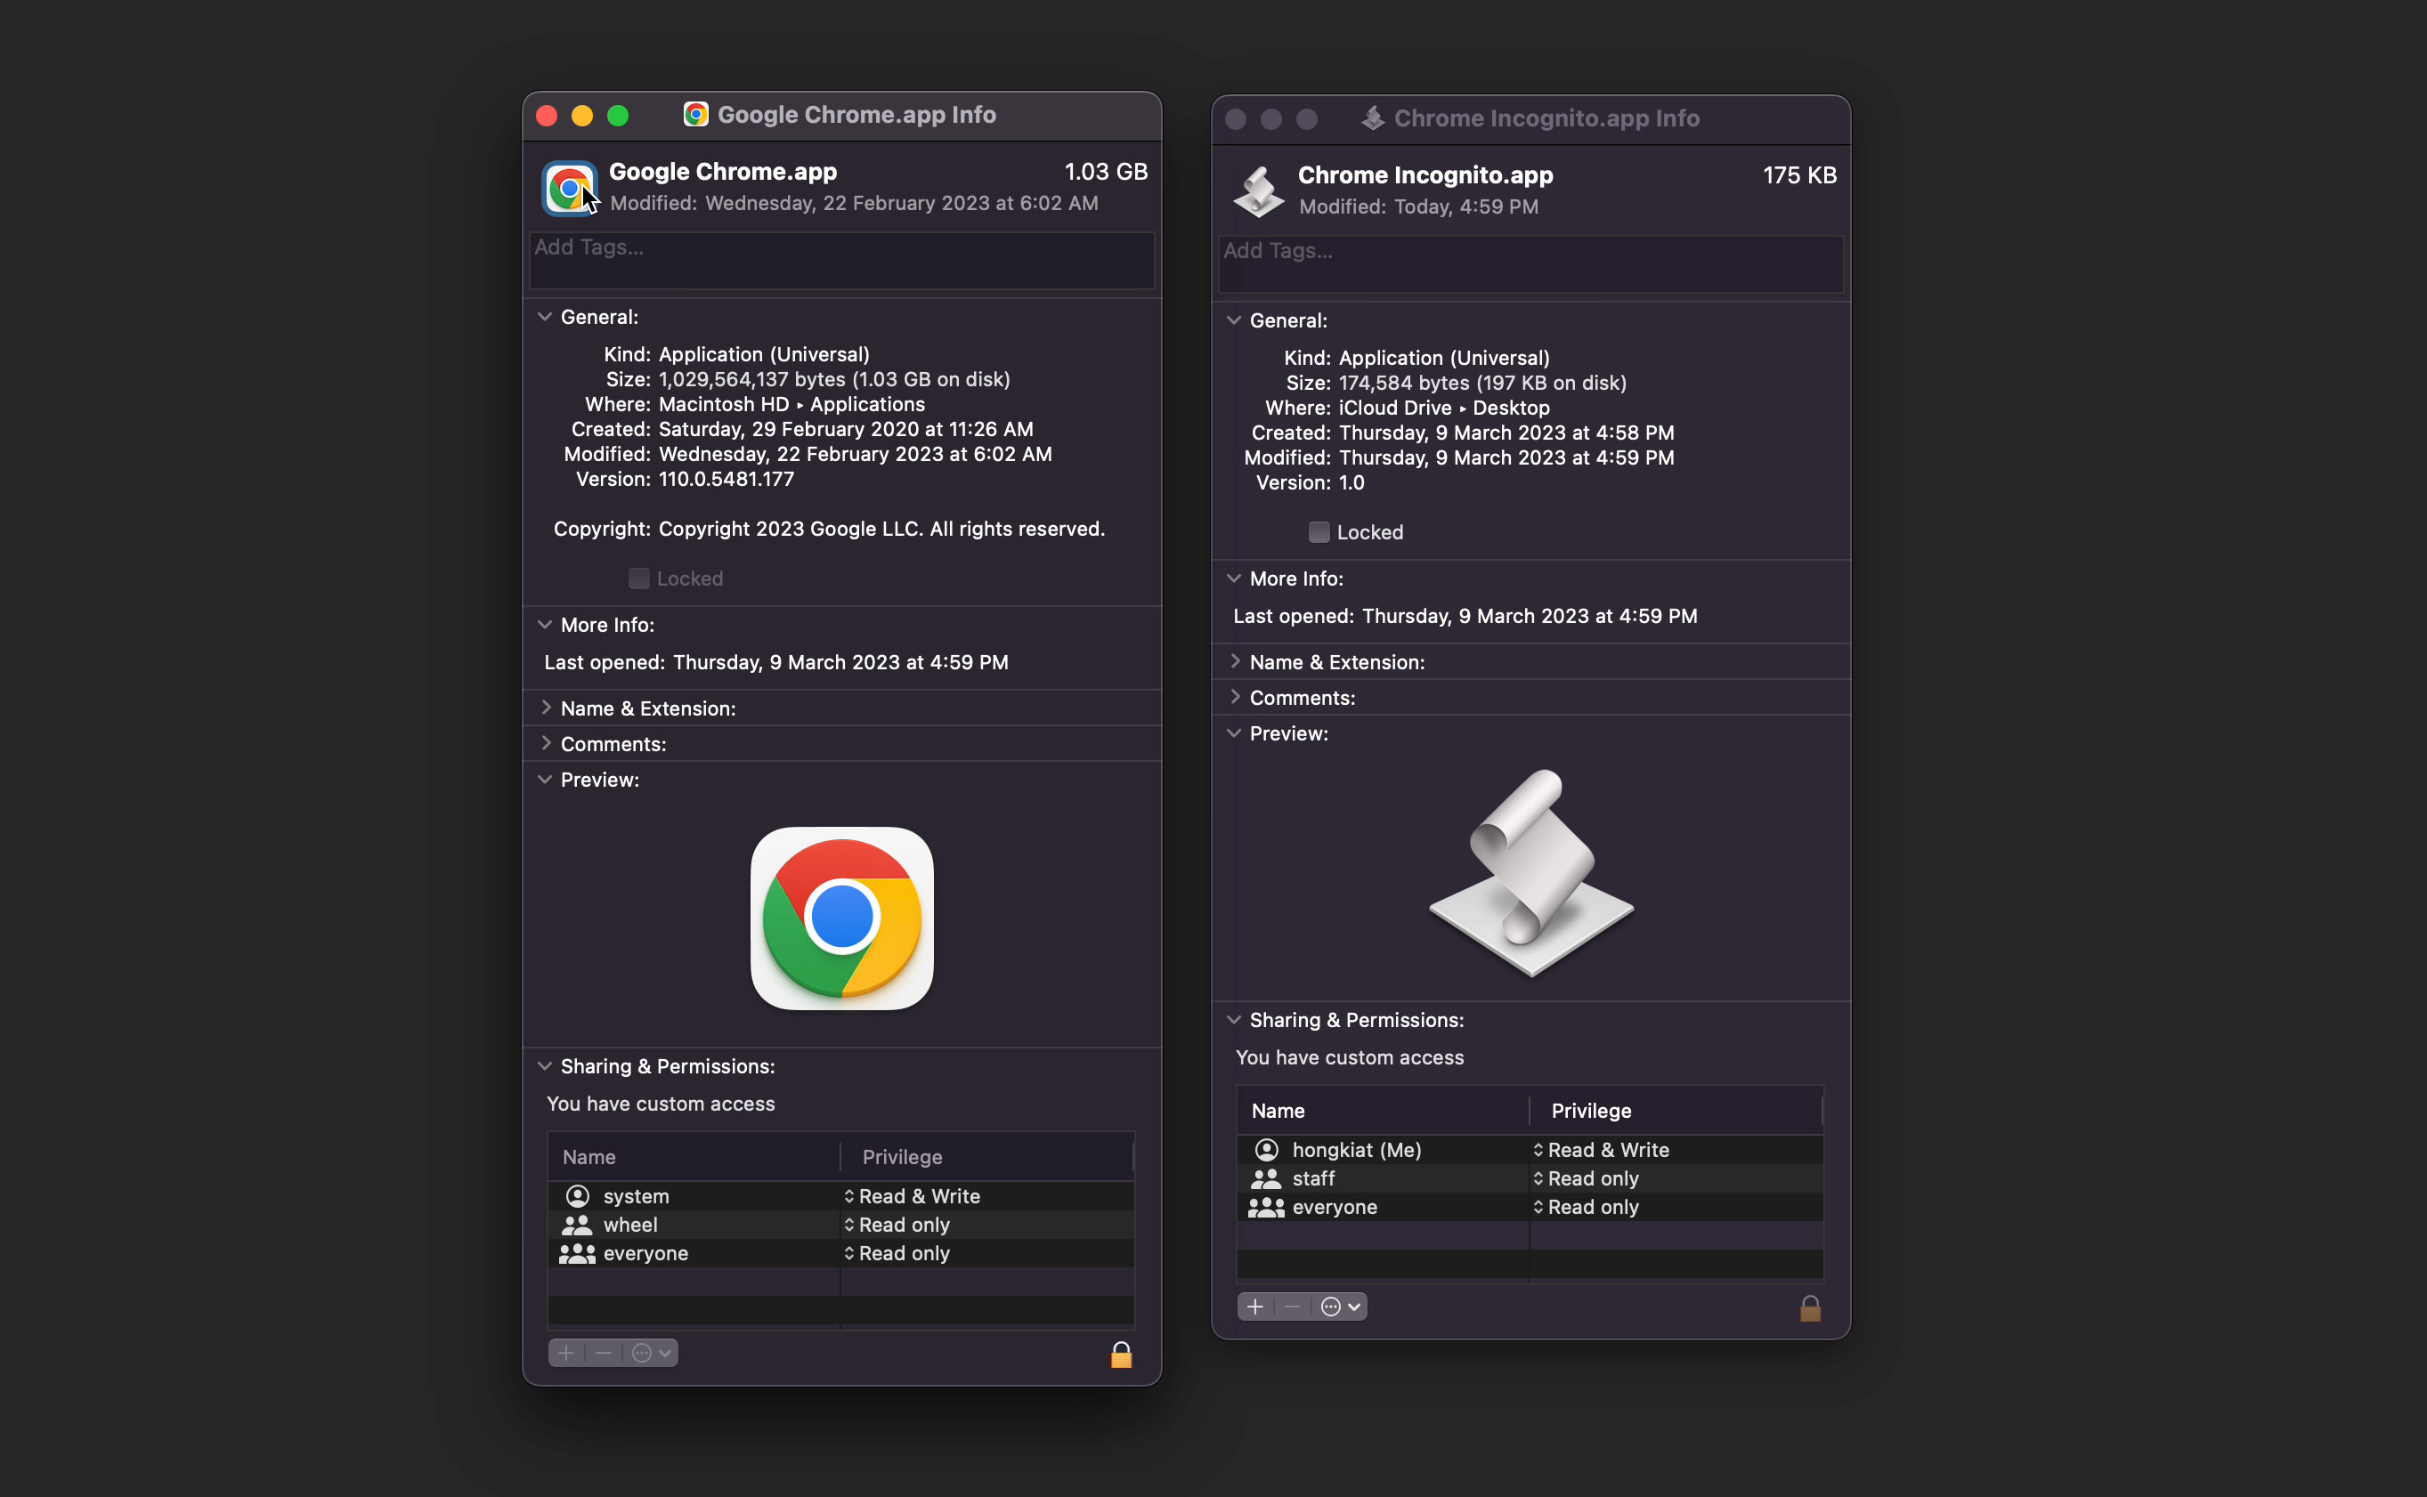This screenshot has height=1497, width=2427.
Task: Toggle the Locked checkbox in Chrome Incognito Info
Action: (x=1319, y=531)
